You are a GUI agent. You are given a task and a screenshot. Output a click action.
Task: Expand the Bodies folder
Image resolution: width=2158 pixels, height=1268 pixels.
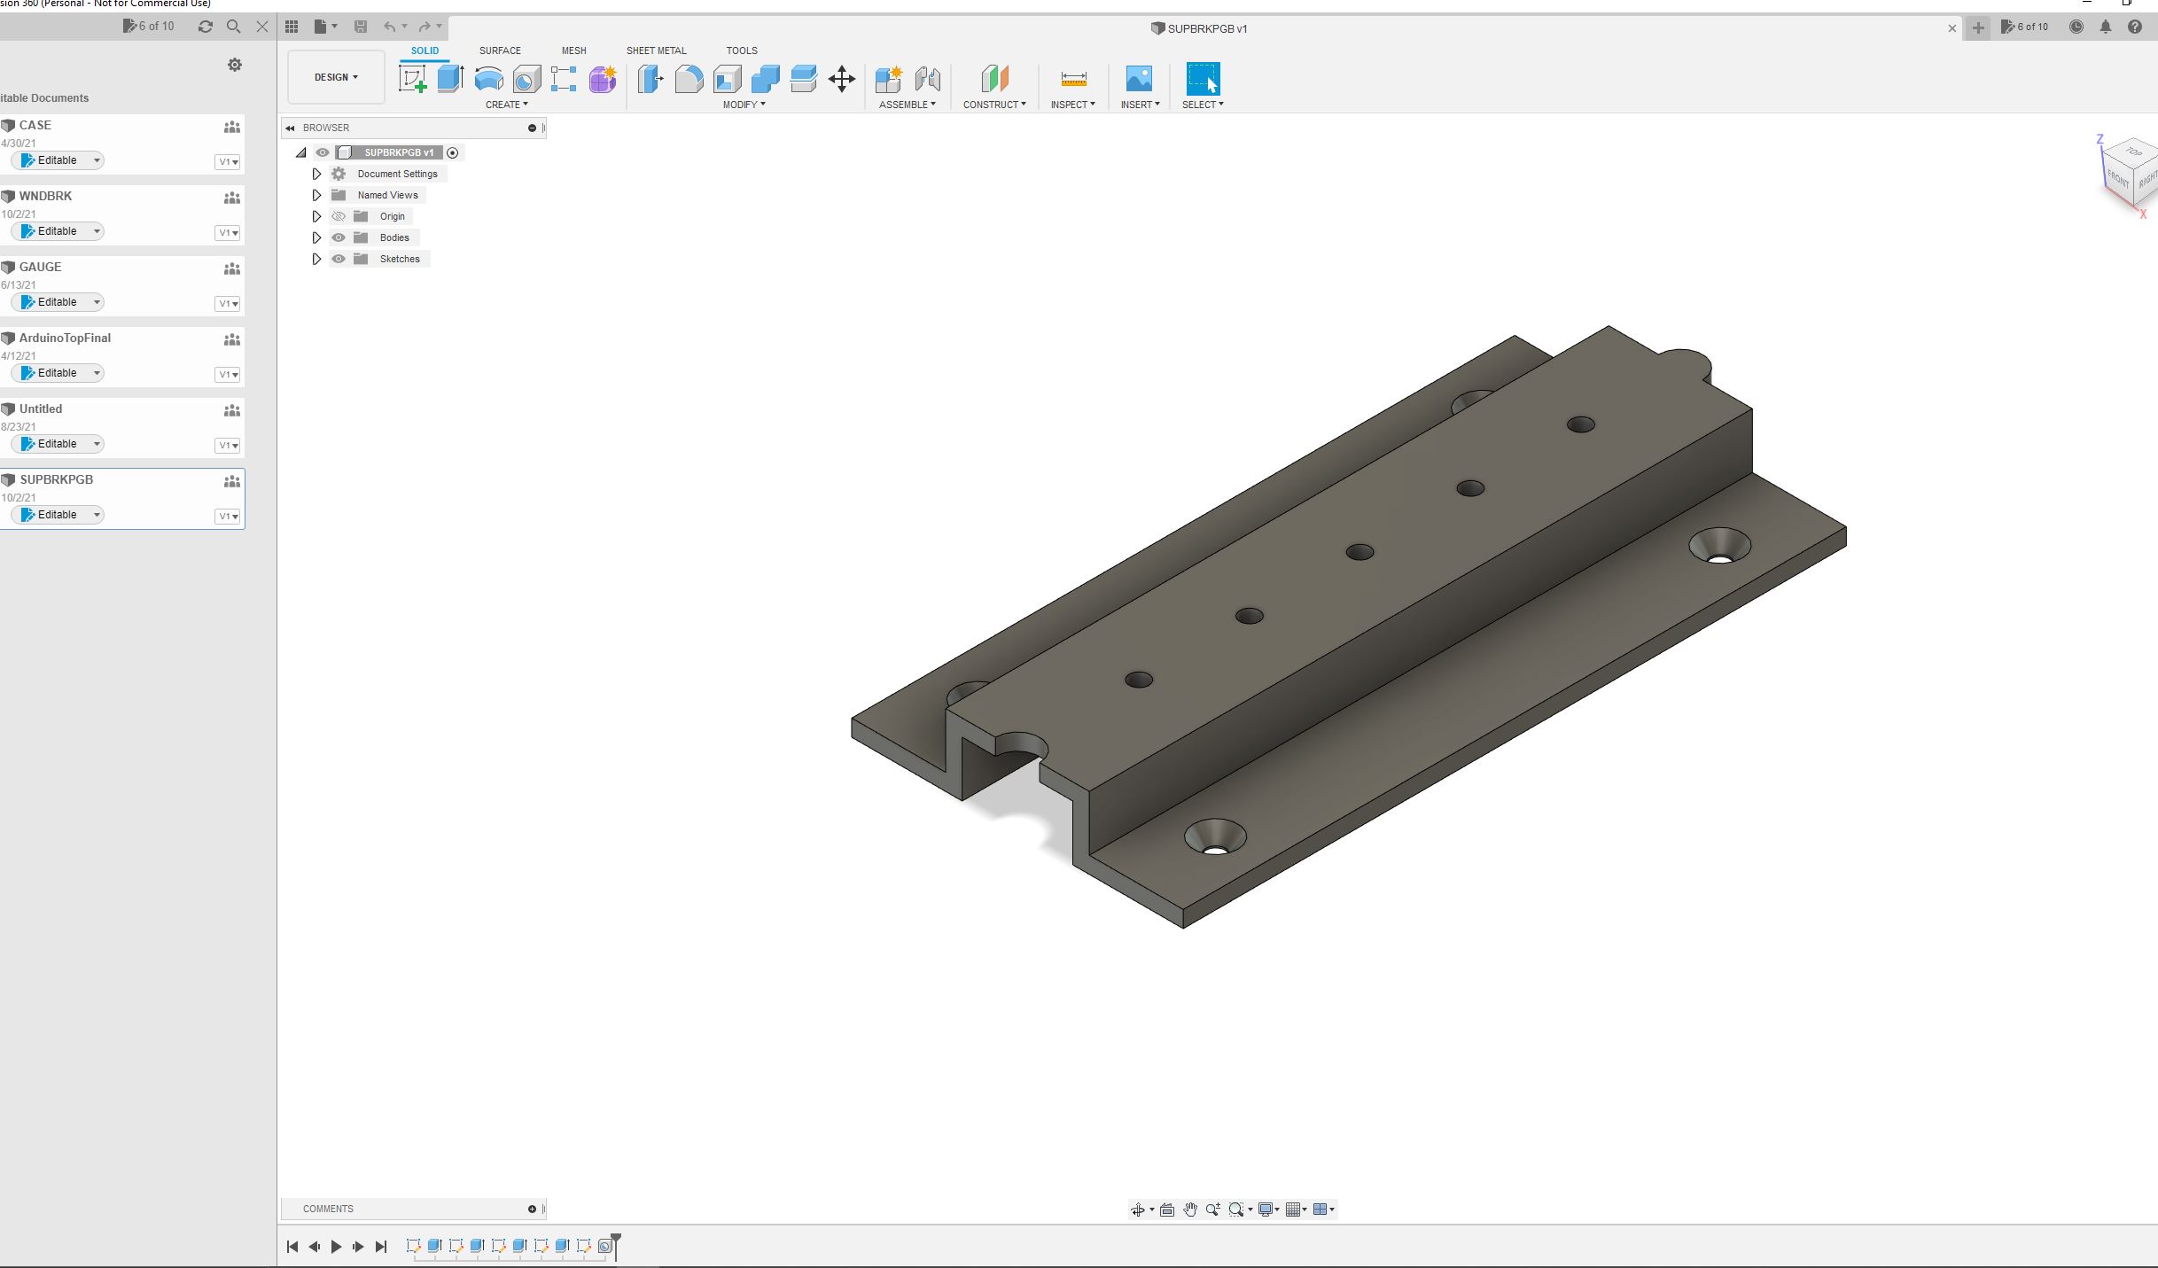pos(316,237)
